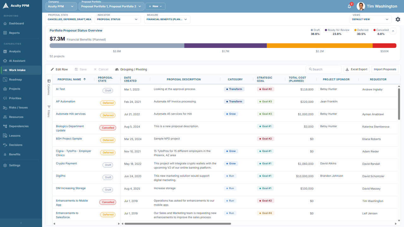Click the Acuity PPM logo icon
The width and height of the screenshot is (404, 227).
[5, 6]
